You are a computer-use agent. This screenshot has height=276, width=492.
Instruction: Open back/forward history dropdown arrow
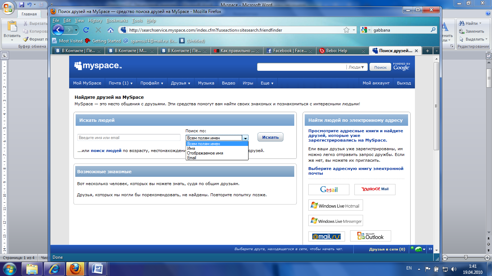tap(76, 30)
